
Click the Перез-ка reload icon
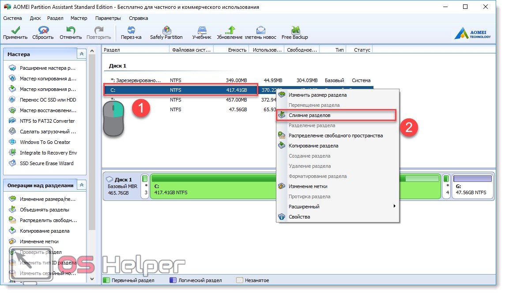131,30
